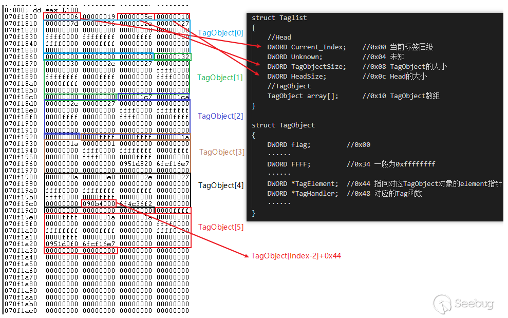Click value 0000005c in row 070f1800
Viewport: 508px width, 318px height.
pos(136,17)
